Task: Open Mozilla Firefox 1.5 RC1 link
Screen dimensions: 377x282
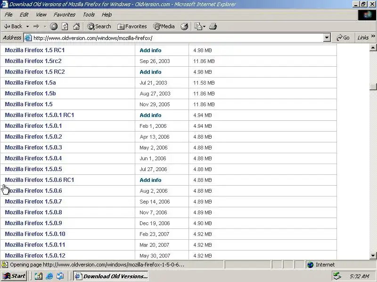Action: tap(34, 50)
